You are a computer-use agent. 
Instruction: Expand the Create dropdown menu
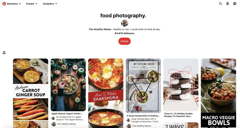point(31,4)
